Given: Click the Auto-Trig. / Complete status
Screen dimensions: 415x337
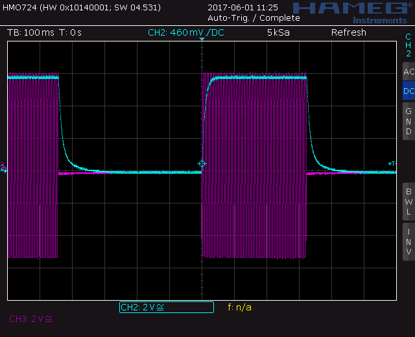Looking at the screenshot, I should (x=254, y=17).
